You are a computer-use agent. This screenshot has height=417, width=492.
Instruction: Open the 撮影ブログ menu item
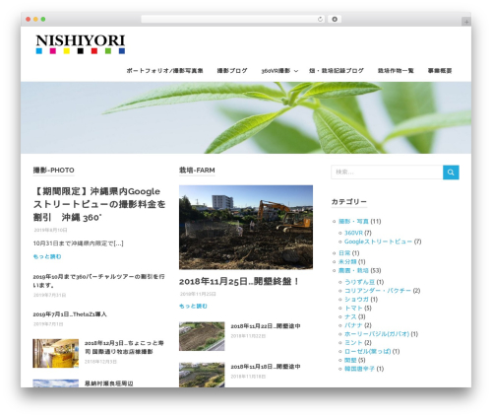tap(232, 71)
